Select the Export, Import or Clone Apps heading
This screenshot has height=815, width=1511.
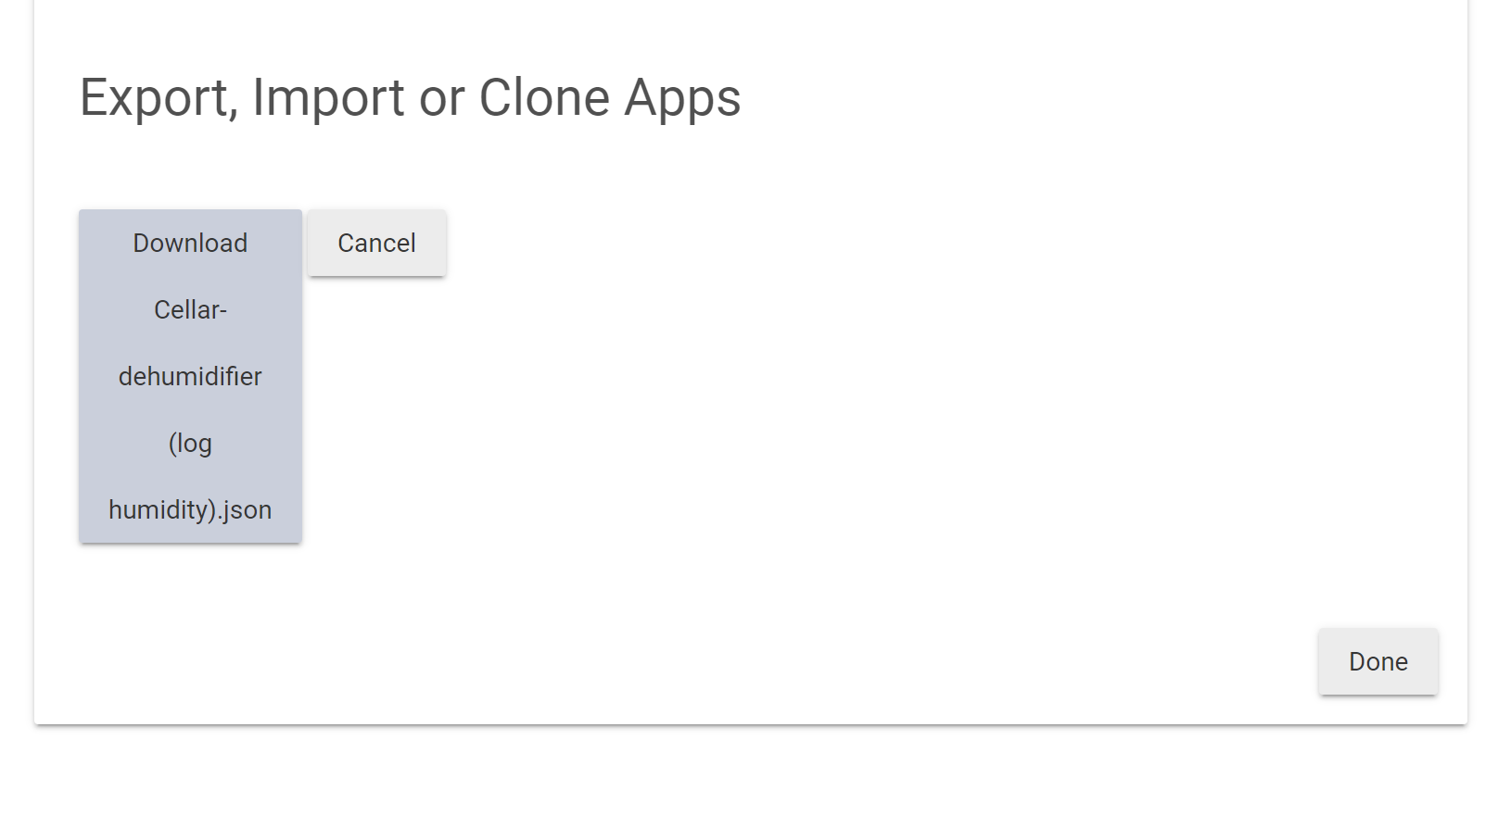[410, 98]
